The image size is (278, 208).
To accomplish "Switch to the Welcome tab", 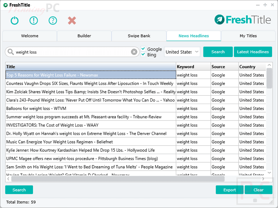I will pos(30,36).
